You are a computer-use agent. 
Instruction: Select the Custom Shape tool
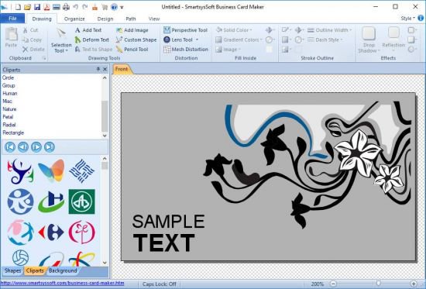pyautogui.click(x=136, y=40)
